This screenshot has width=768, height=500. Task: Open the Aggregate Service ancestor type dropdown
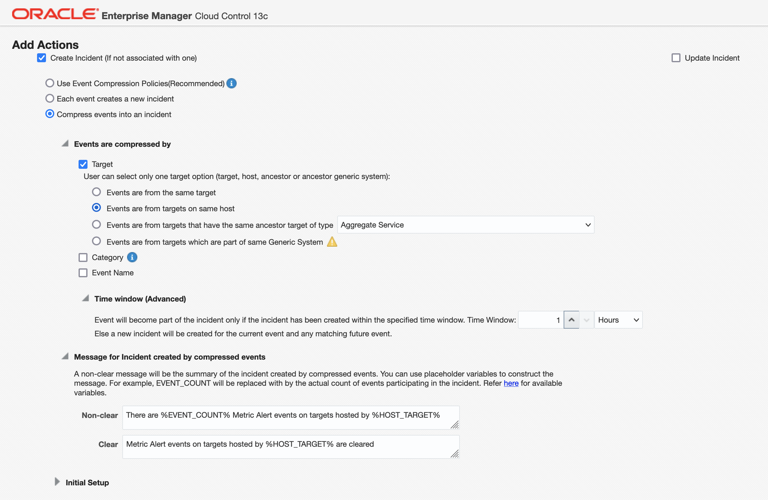click(x=466, y=225)
